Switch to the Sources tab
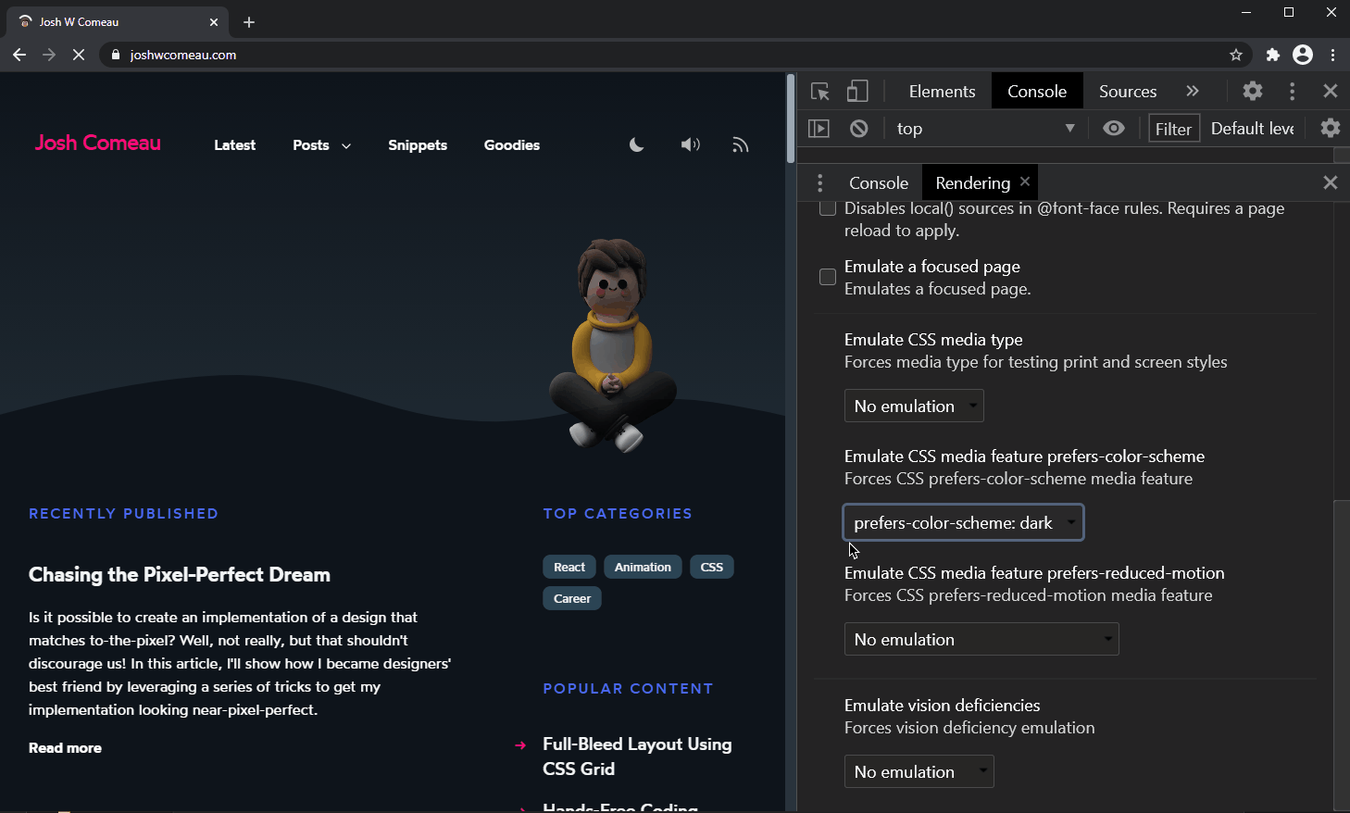The image size is (1350, 813). pos(1128,91)
